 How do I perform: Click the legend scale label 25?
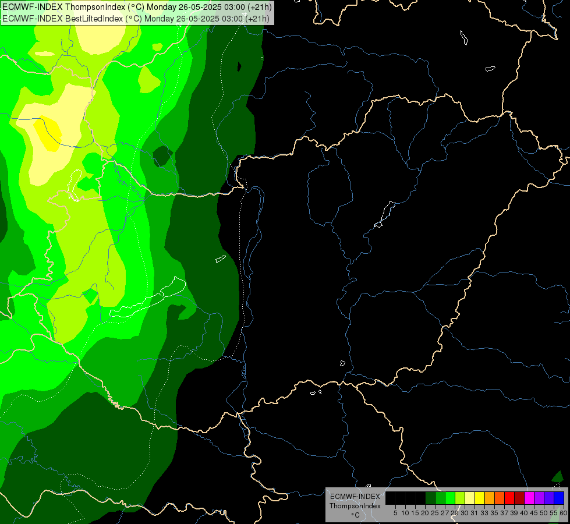click(435, 513)
